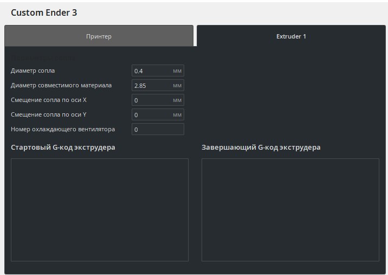Click the Стартовый G-код экструдера heading
Screen dimensions: 388x275
pyautogui.click(x=63, y=148)
